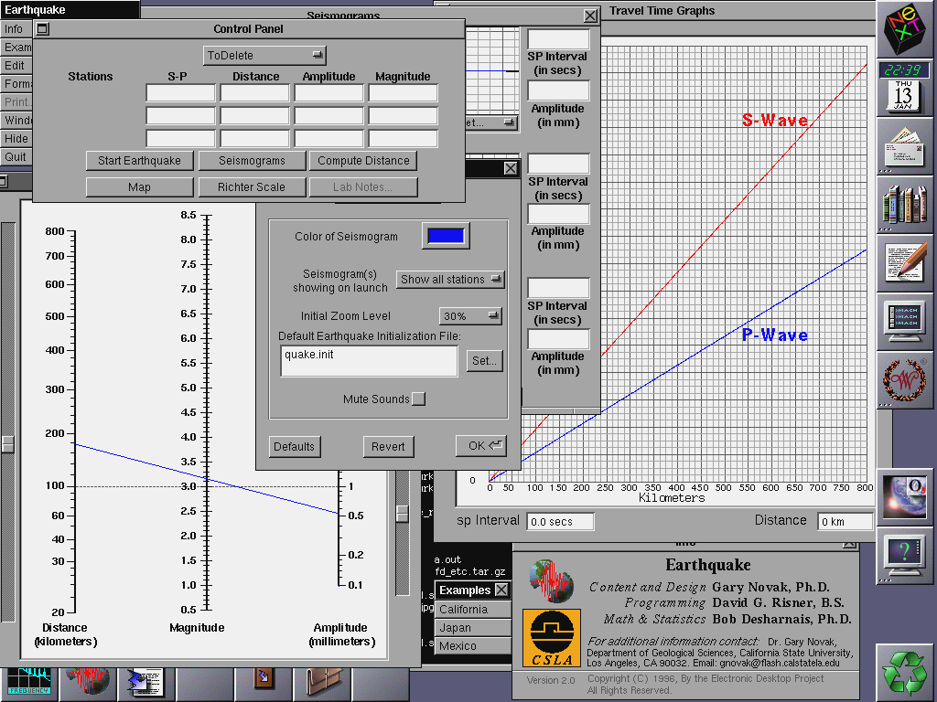Open the calendar dock icon showing THU 13
This screenshot has width=937, height=702.
(x=903, y=95)
